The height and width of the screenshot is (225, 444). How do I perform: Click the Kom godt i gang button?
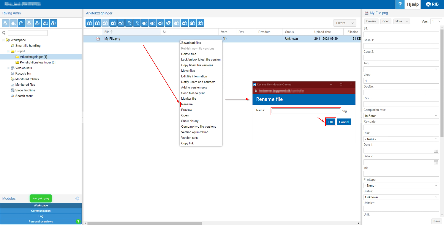(x=41, y=199)
